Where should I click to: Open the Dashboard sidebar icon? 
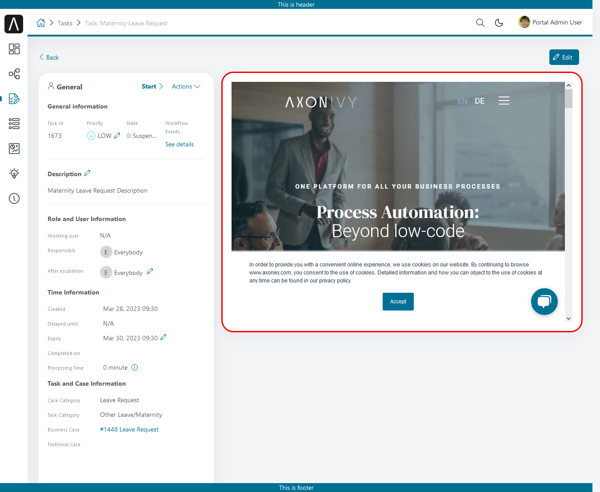(x=14, y=49)
